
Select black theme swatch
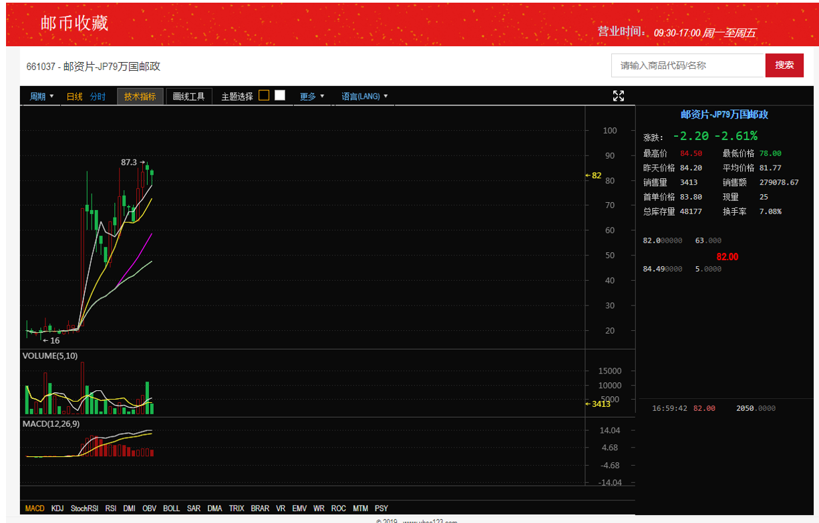[x=264, y=95]
